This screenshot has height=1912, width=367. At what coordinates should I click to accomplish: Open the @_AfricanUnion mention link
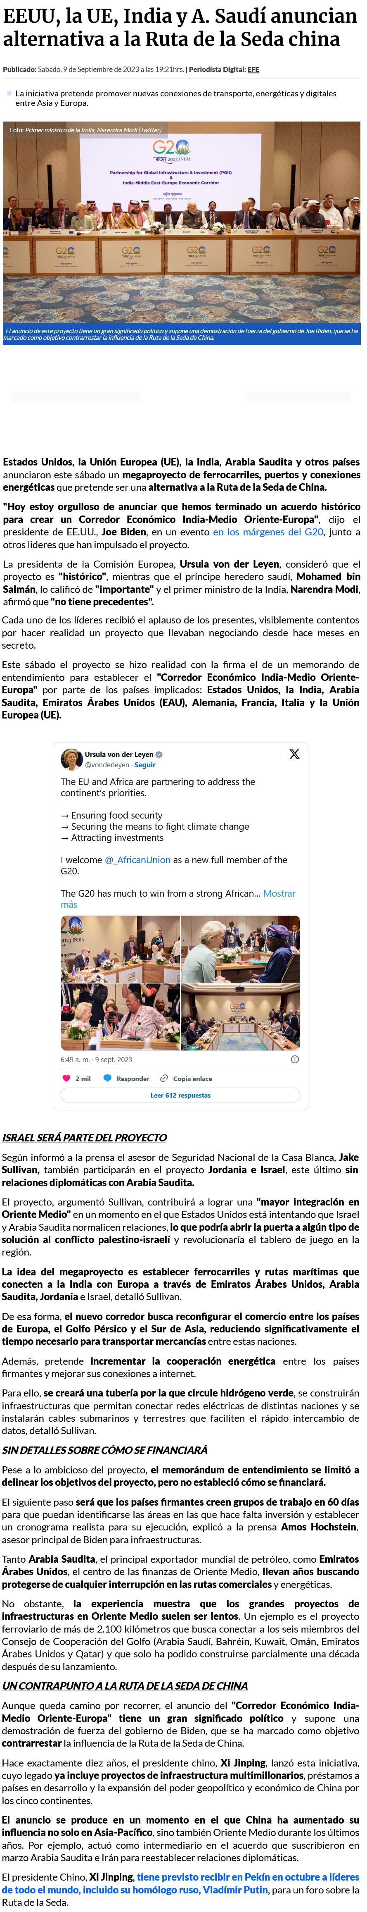pyautogui.click(x=138, y=859)
